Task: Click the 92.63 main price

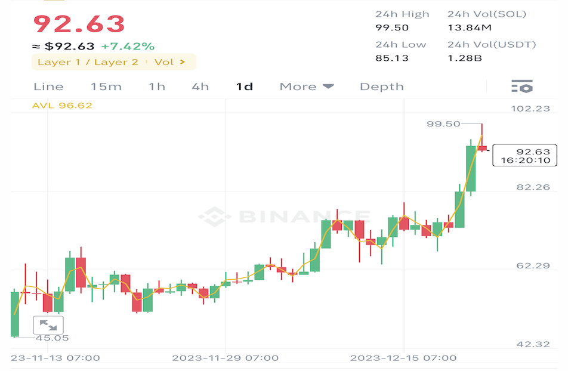Action: point(79,24)
